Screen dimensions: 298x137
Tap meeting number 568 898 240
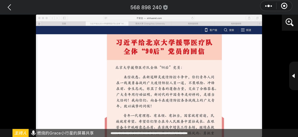coord(146,7)
